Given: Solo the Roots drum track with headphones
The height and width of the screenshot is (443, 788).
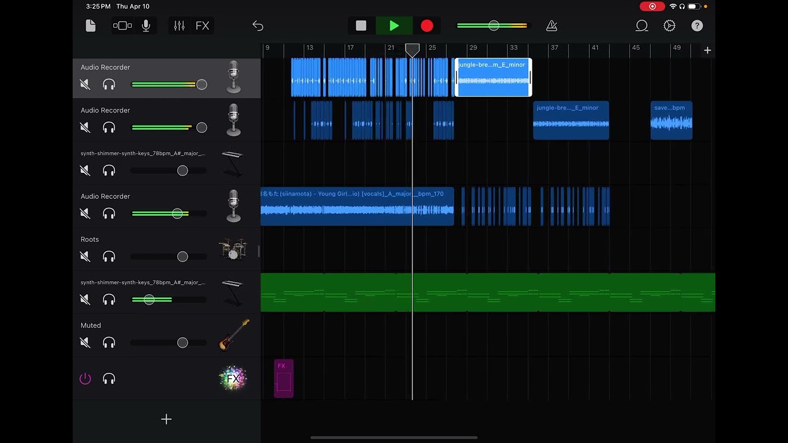Looking at the screenshot, I should pyautogui.click(x=109, y=257).
